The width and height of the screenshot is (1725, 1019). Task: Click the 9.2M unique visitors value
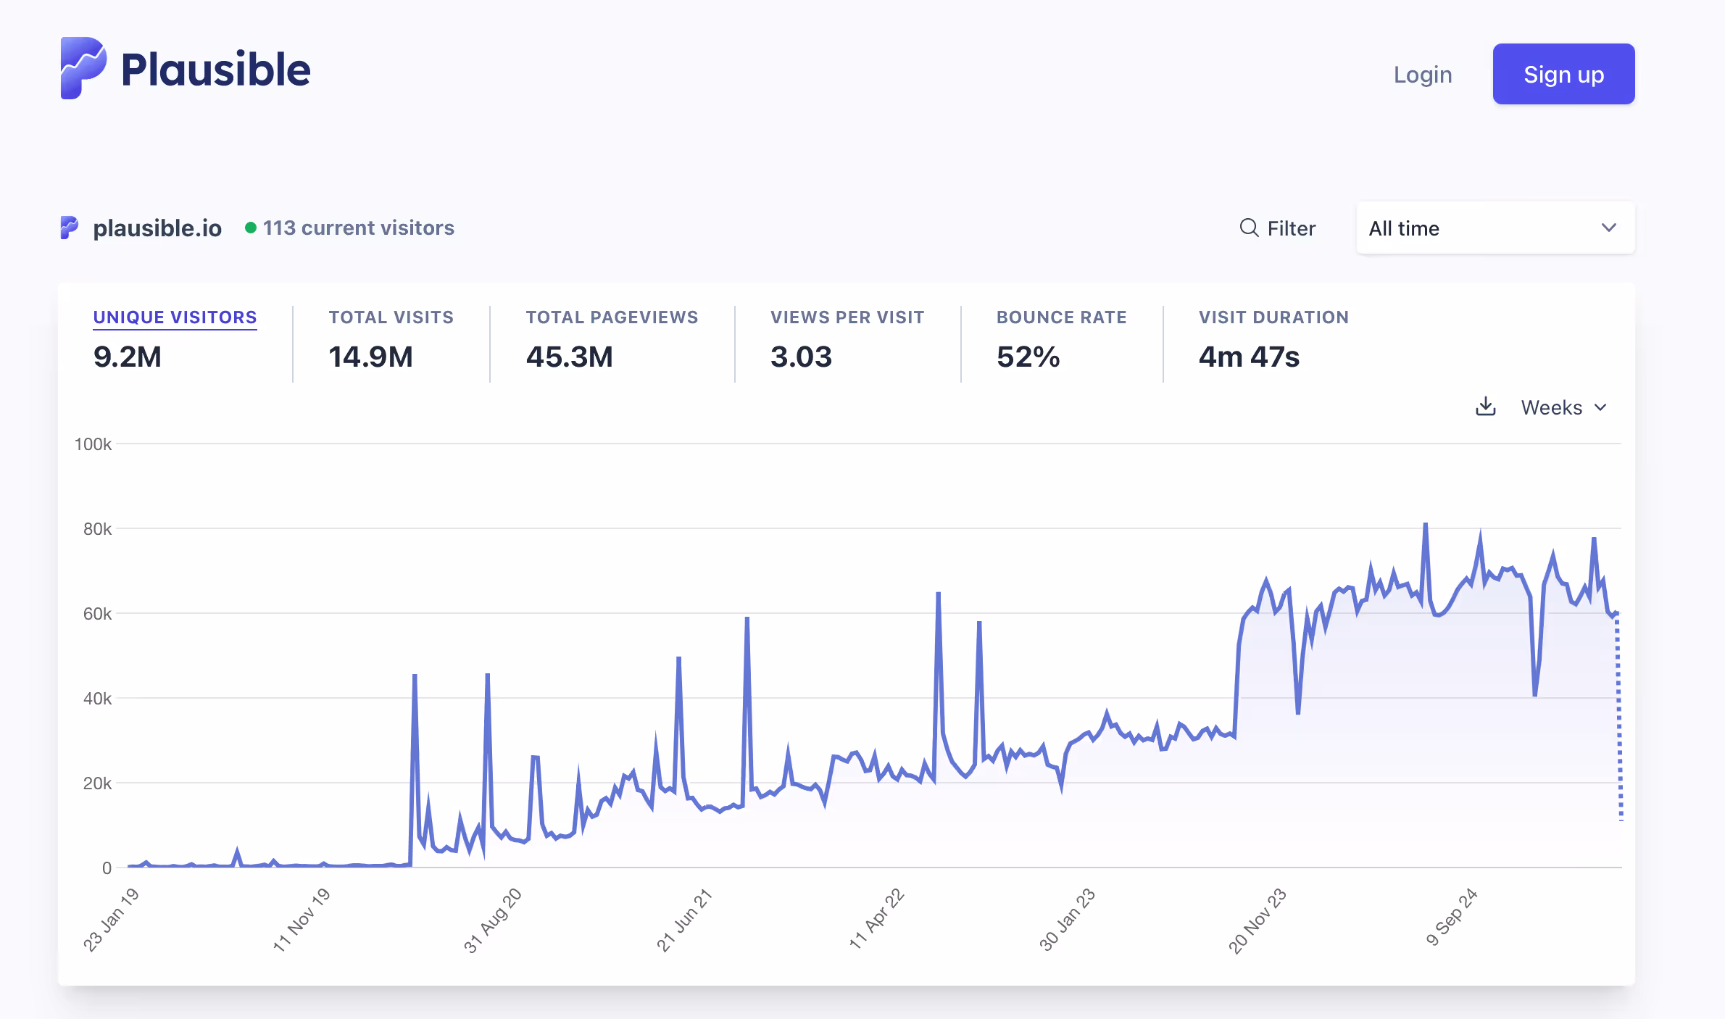point(128,357)
